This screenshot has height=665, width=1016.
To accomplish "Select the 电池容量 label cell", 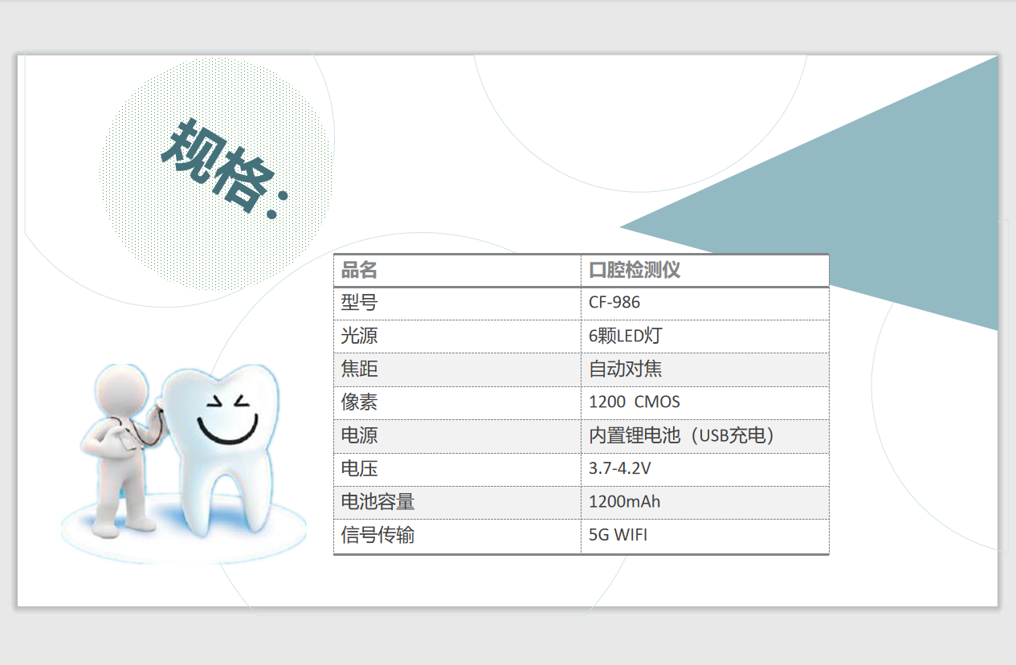I will [x=457, y=502].
